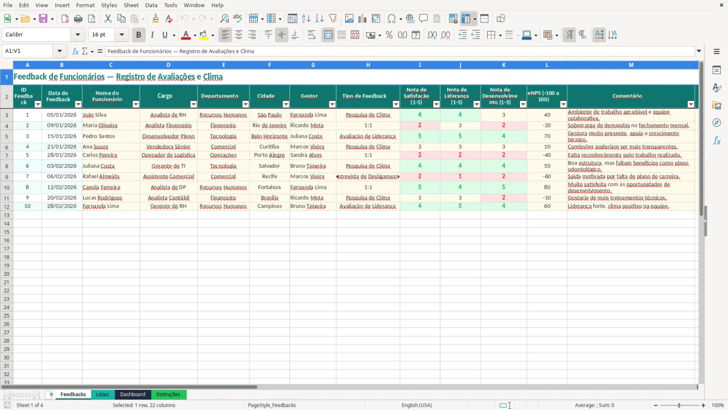Insert a chart
Image resolution: width=728 pixels, height=410 pixels.
[363, 19]
